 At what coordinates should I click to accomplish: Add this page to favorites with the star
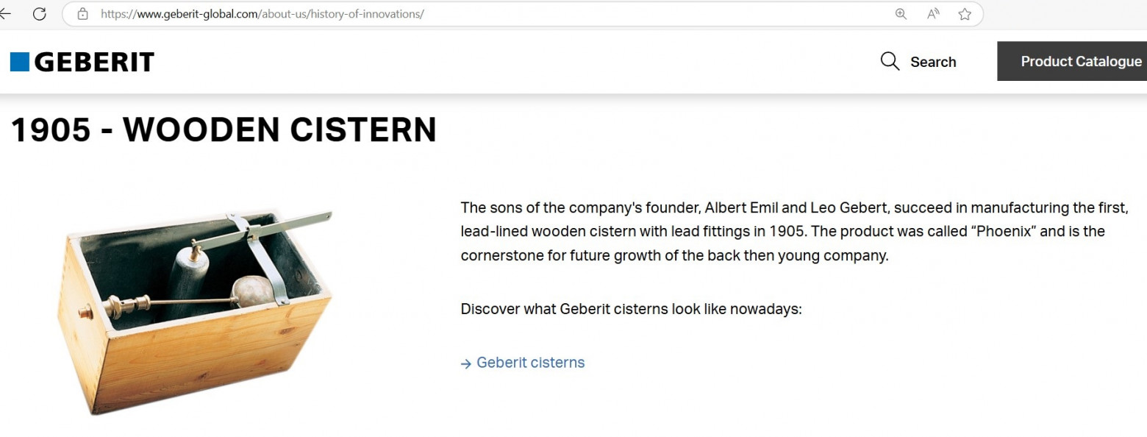pos(965,14)
